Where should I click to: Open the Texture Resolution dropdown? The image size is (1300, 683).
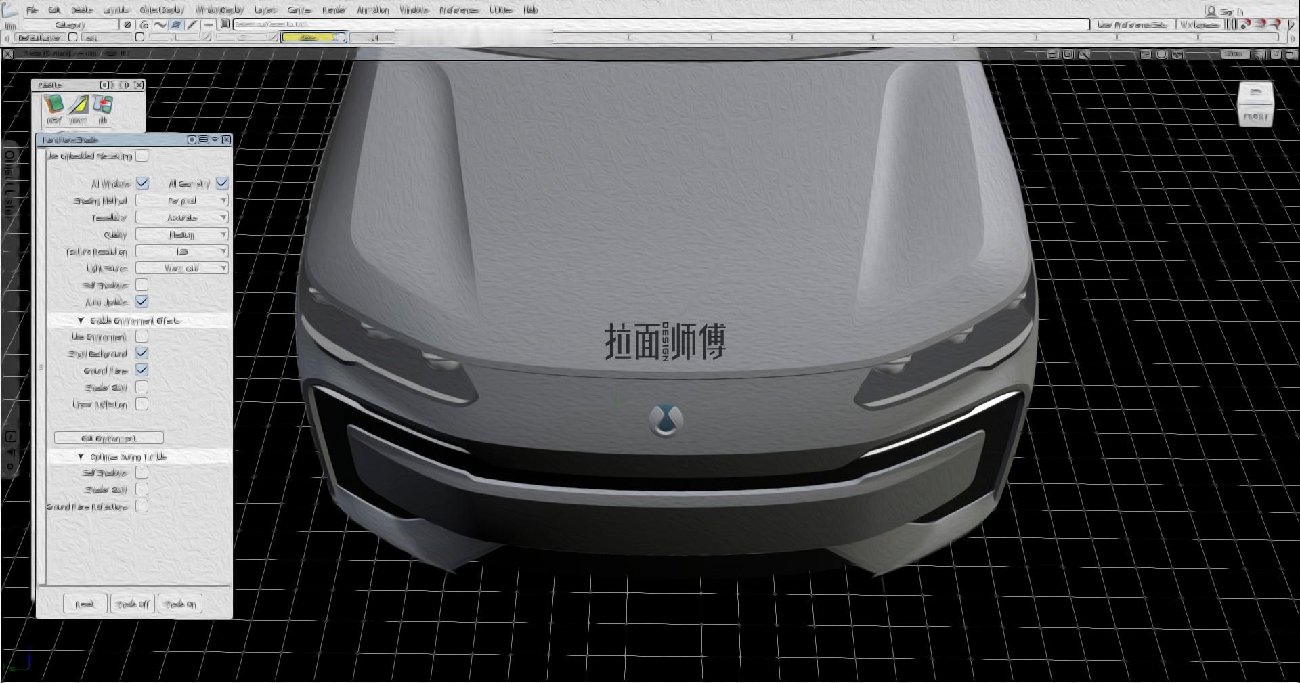tap(182, 251)
